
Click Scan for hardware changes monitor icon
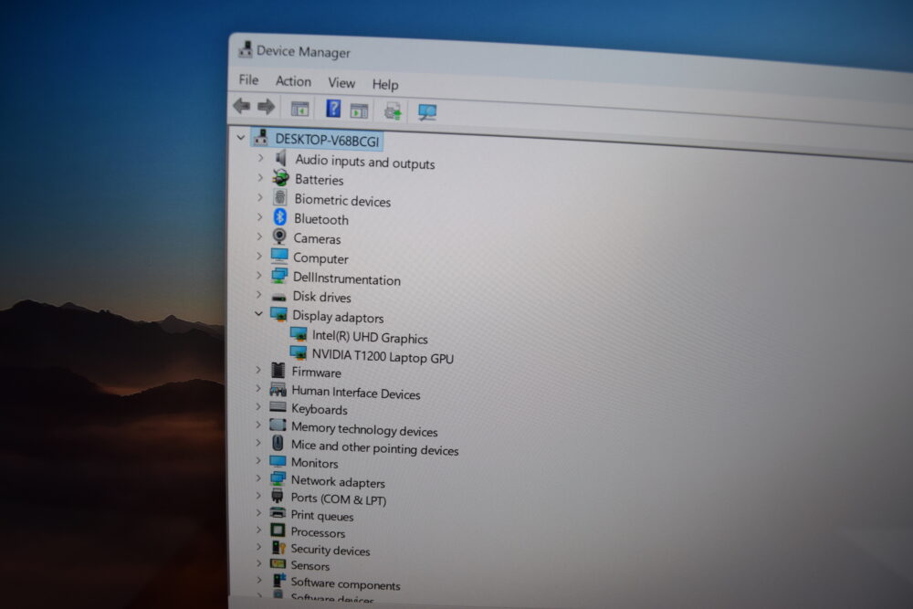pyautogui.click(x=427, y=111)
